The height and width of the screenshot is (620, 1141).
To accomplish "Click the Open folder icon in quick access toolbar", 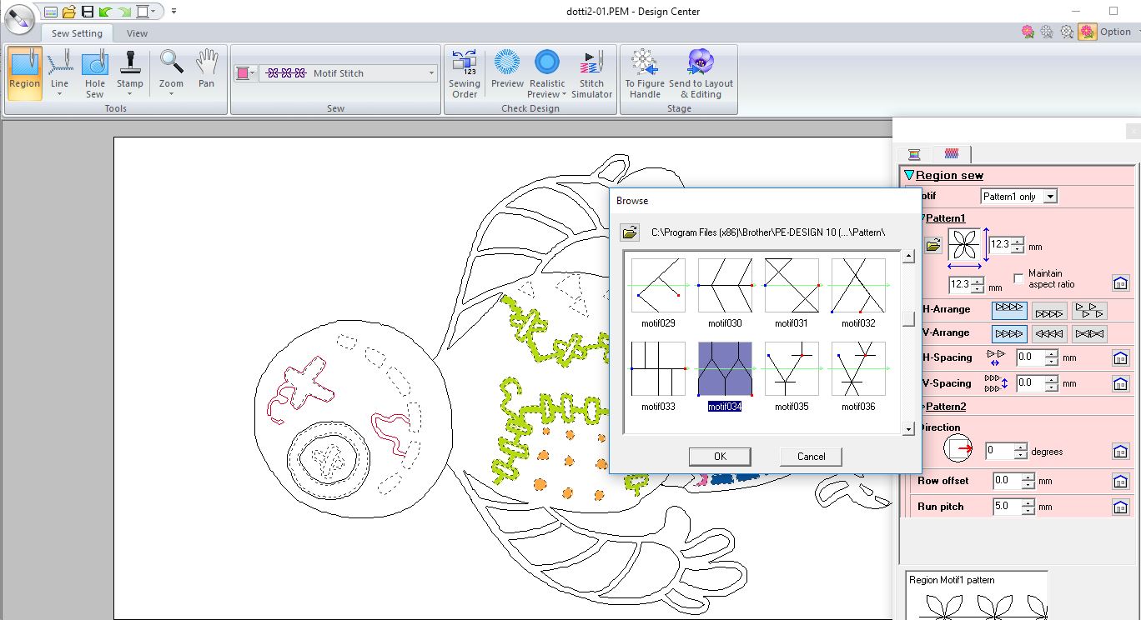I will pyautogui.click(x=69, y=12).
